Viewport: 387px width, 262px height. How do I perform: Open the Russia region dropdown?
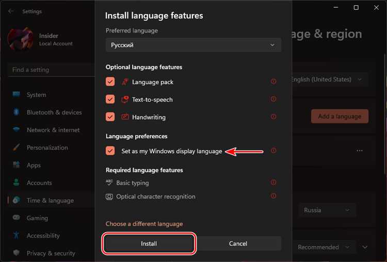(328, 210)
